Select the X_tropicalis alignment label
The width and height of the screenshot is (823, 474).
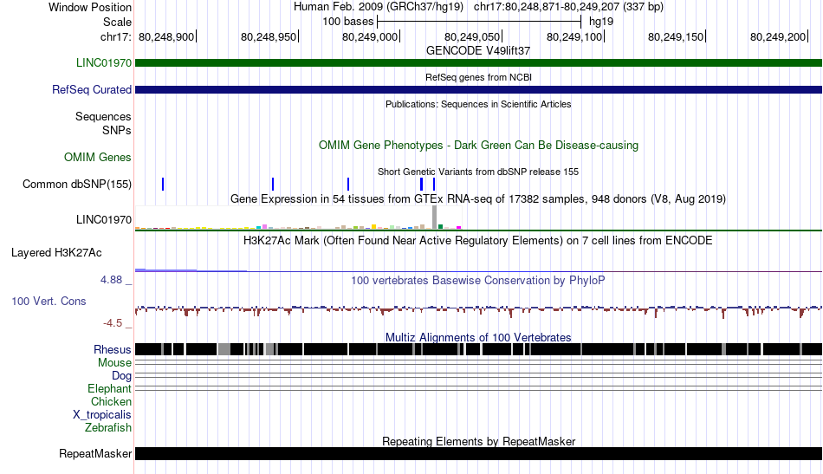click(102, 415)
